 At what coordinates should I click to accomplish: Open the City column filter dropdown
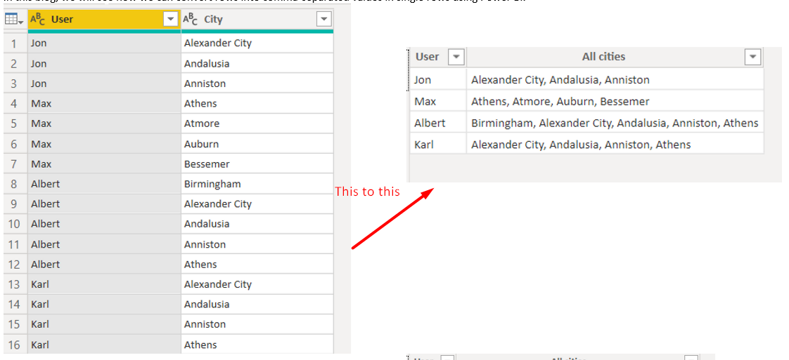(323, 20)
